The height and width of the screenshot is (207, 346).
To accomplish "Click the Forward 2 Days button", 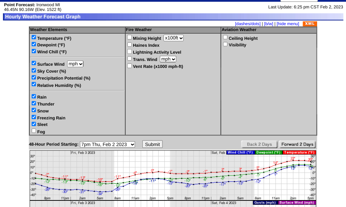I will (297, 144).
